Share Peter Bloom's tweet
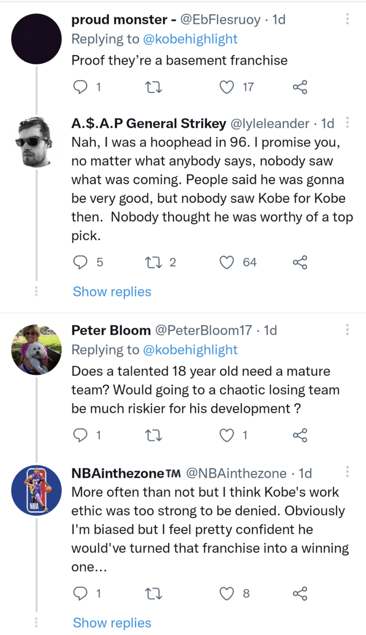 click(300, 435)
